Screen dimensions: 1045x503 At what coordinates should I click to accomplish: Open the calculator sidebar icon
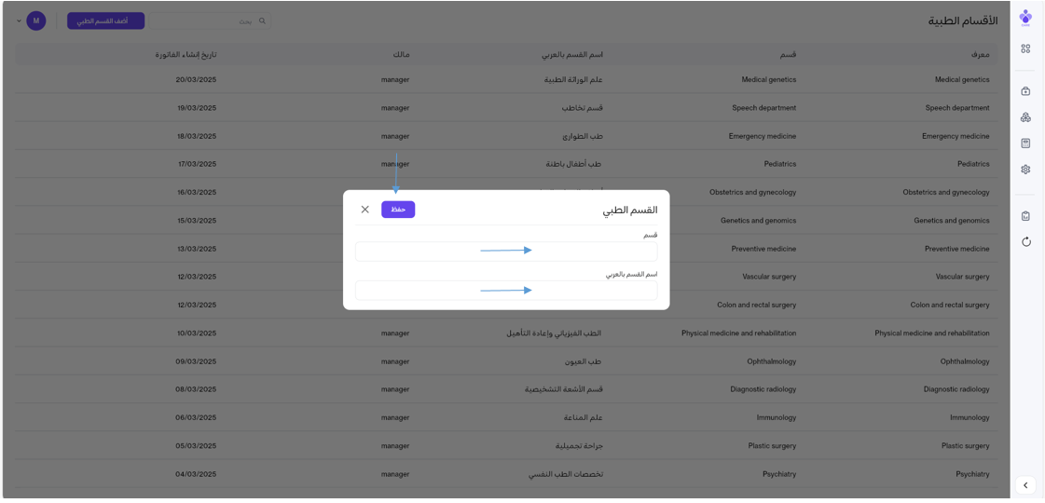1025,143
